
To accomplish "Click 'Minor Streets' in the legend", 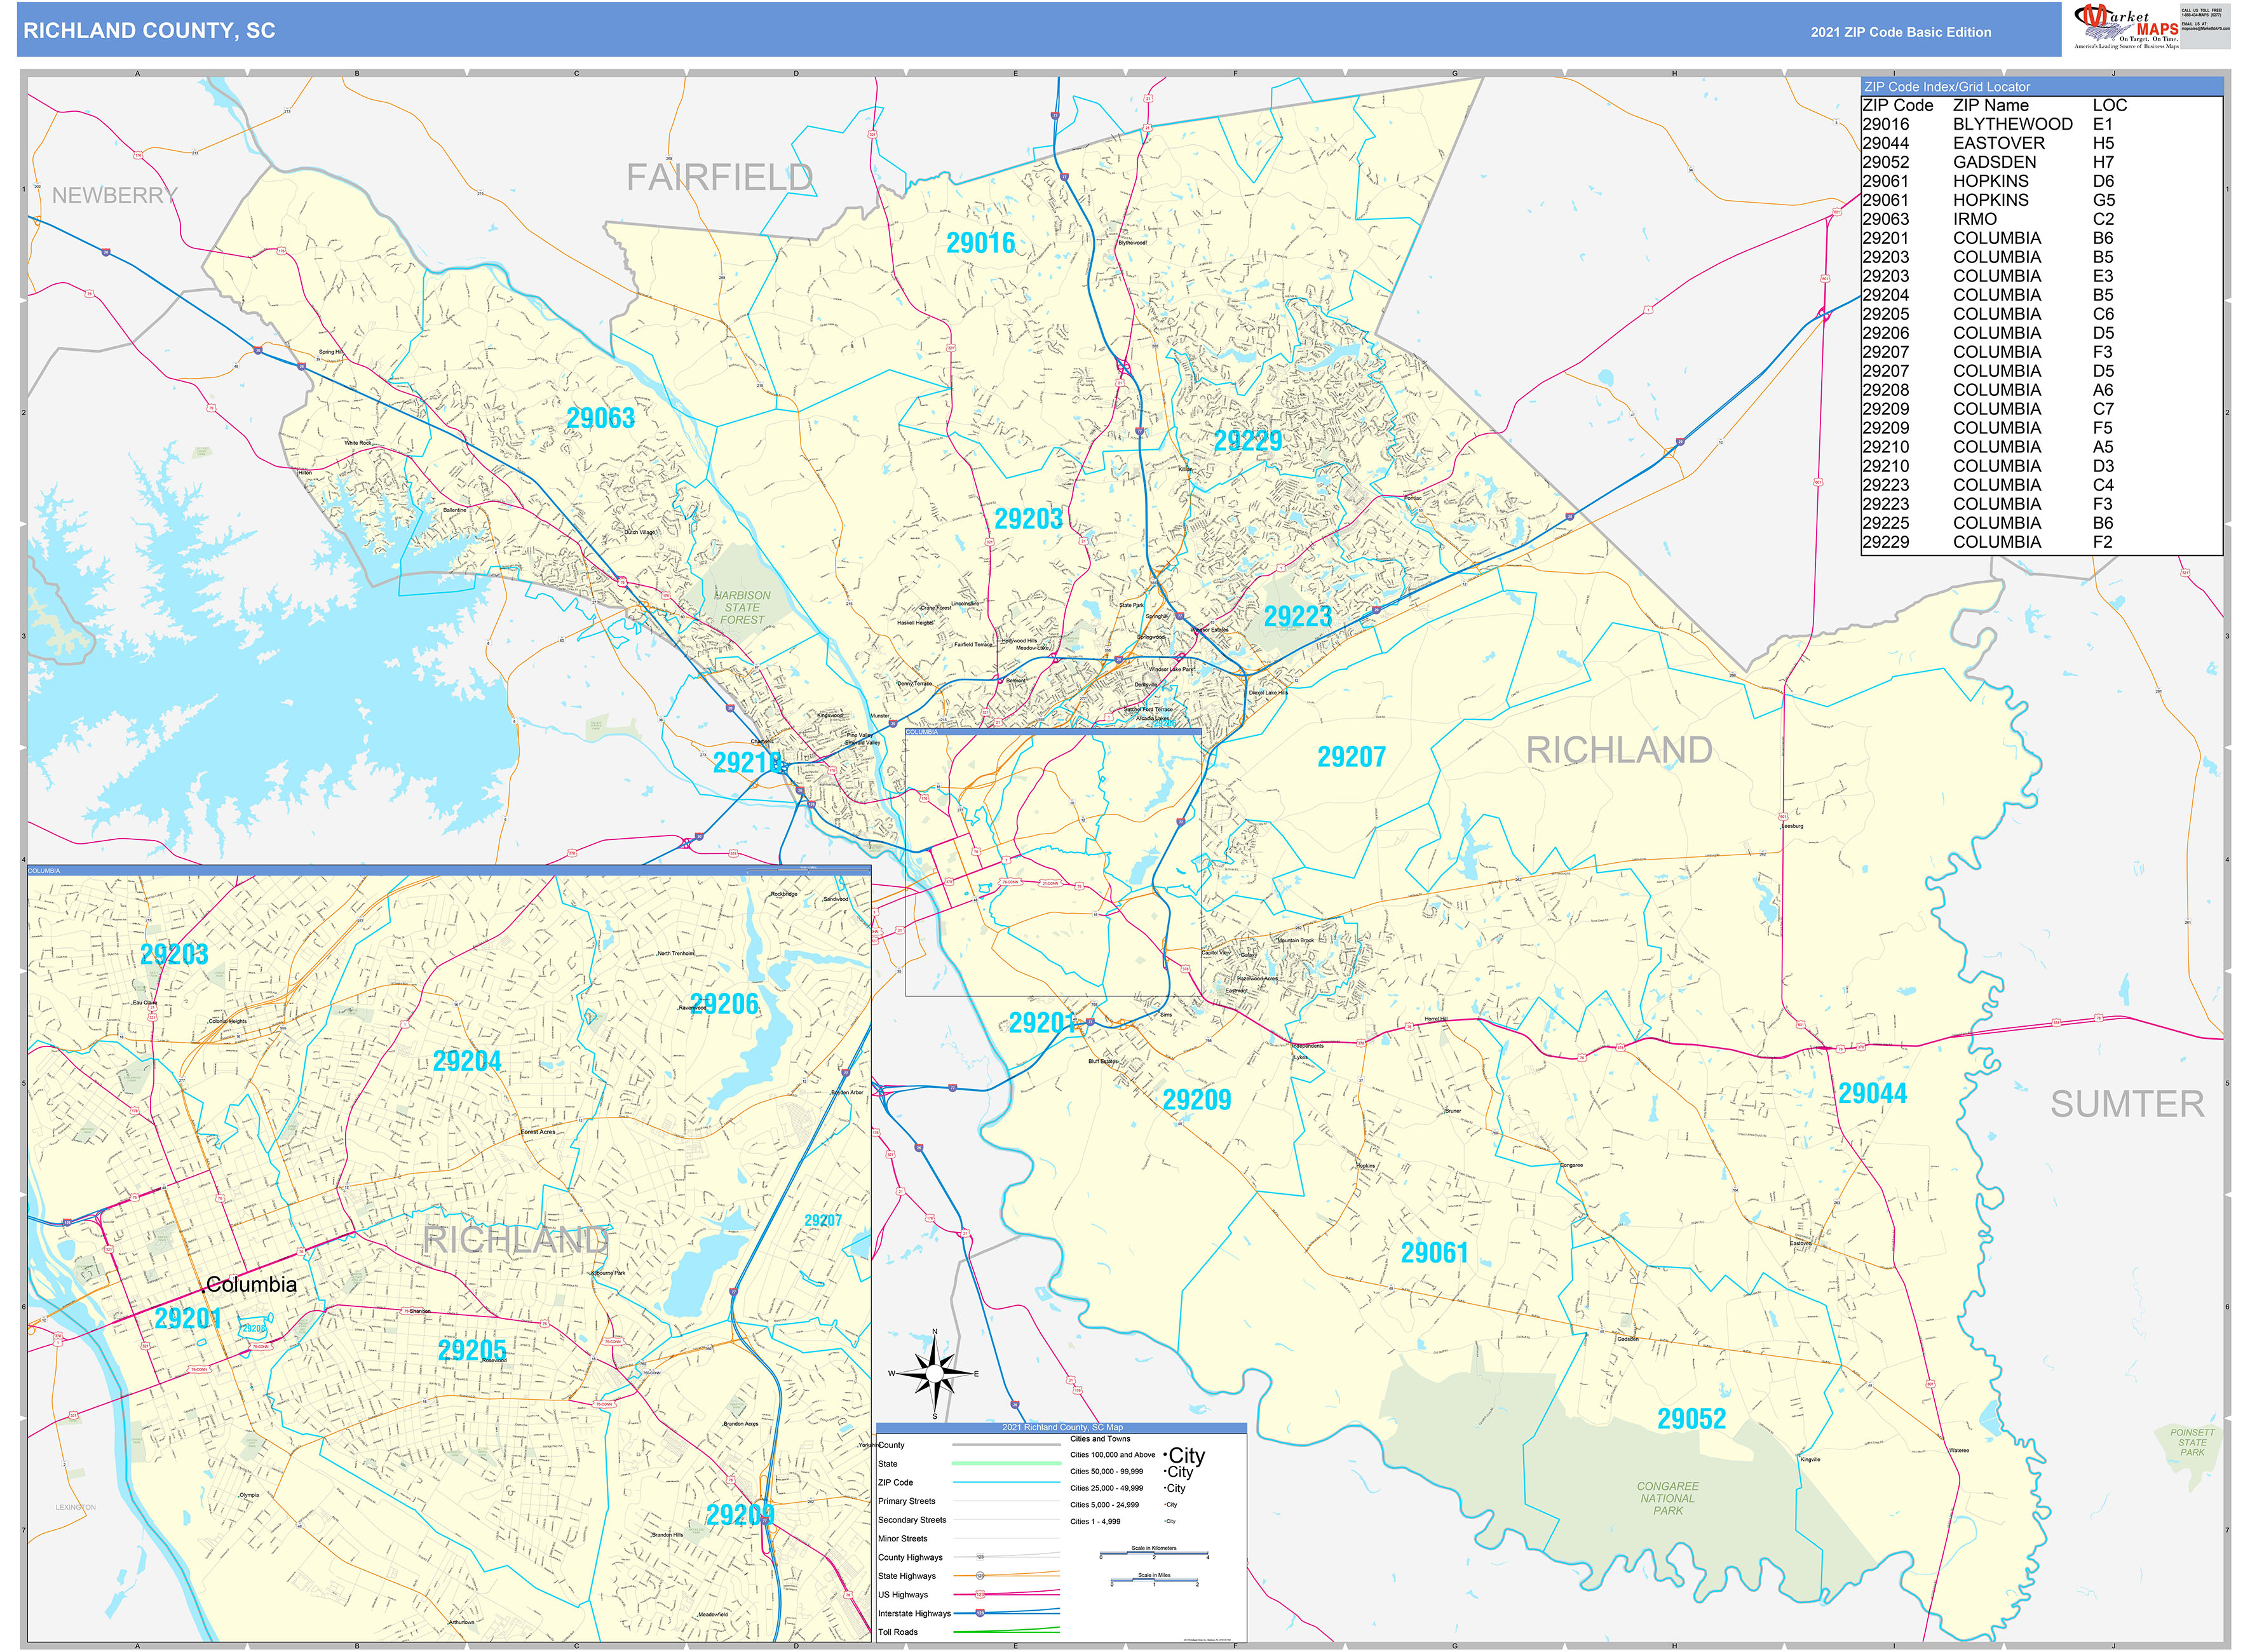I will 903,1539.
